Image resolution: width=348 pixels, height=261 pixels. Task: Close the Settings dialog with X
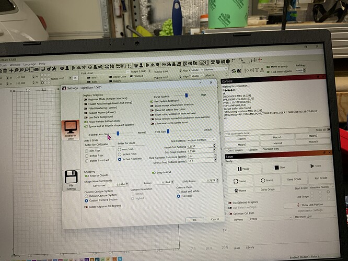pos(211,82)
